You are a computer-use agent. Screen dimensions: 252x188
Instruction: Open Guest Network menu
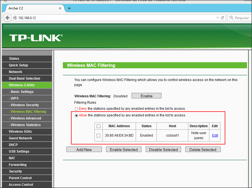click(x=27, y=138)
